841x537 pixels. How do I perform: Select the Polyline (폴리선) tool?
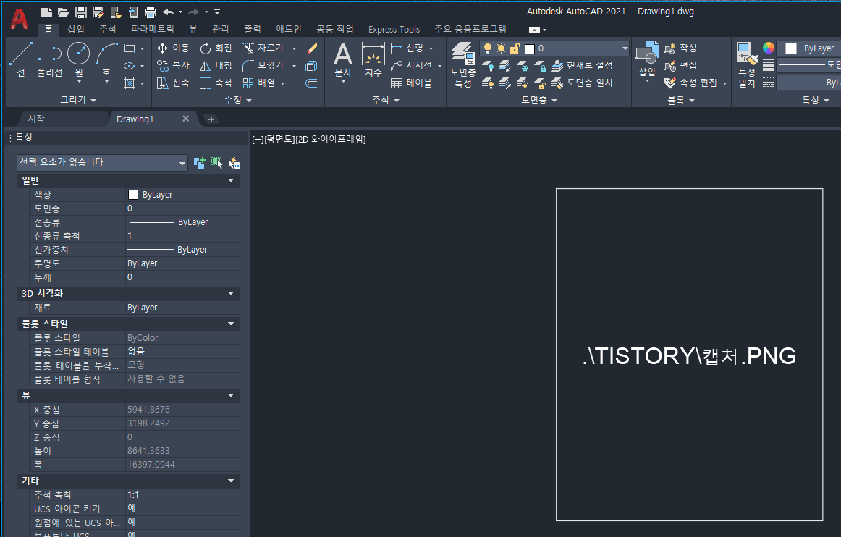tap(49, 59)
